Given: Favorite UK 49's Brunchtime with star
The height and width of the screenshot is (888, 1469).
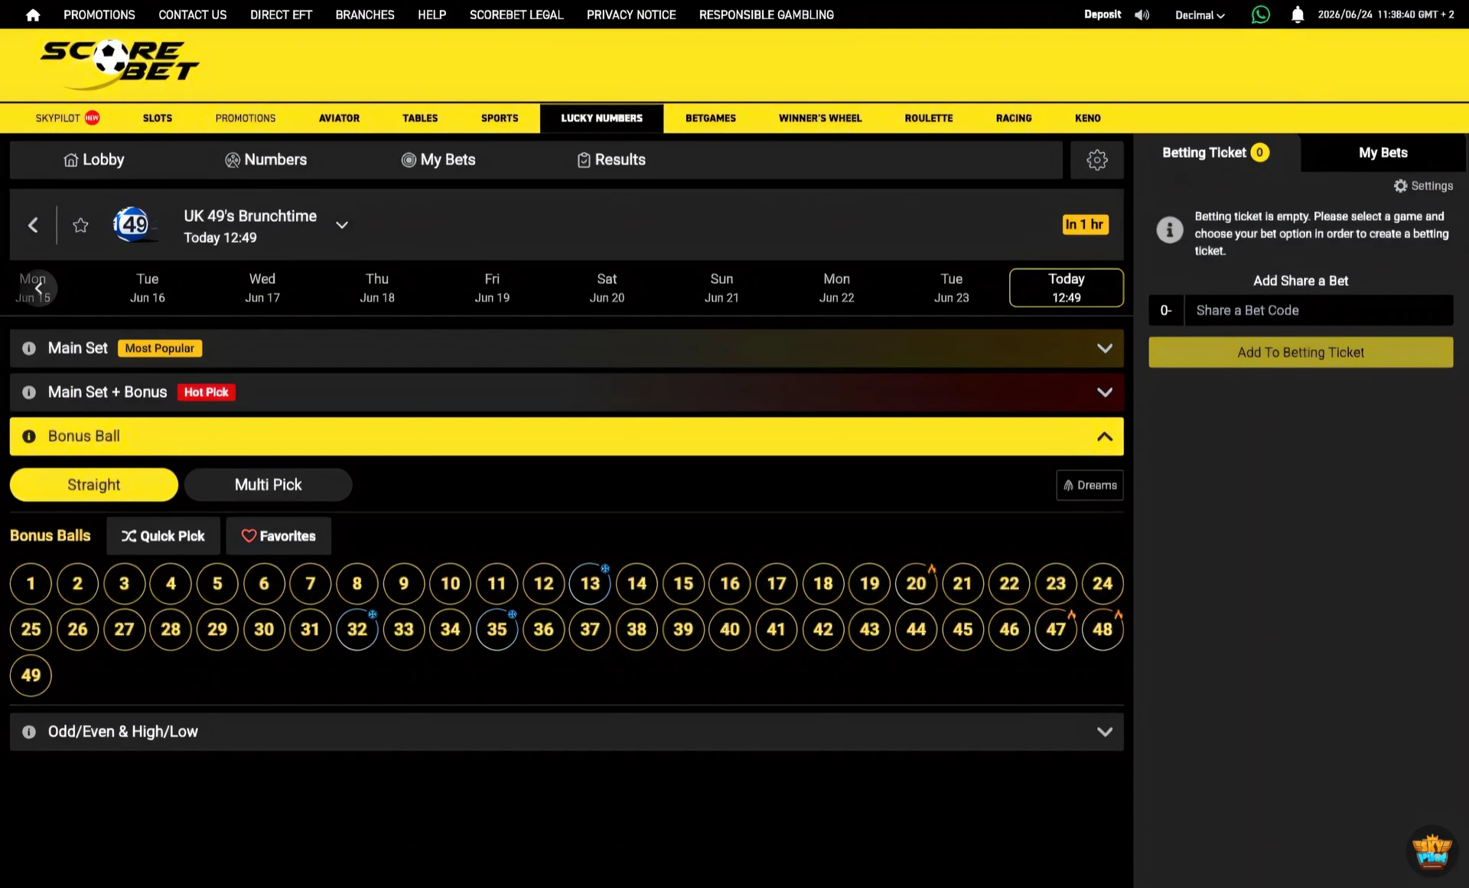Looking at the screenshot, I should pos(80,225).
